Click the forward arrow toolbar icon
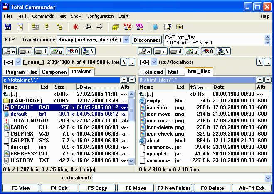274x194 pixels. coord(100,27)
